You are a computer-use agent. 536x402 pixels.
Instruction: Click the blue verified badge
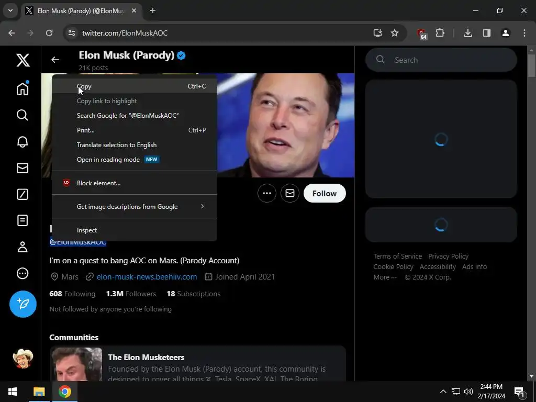pyautogui.click(x=182, y=55)
